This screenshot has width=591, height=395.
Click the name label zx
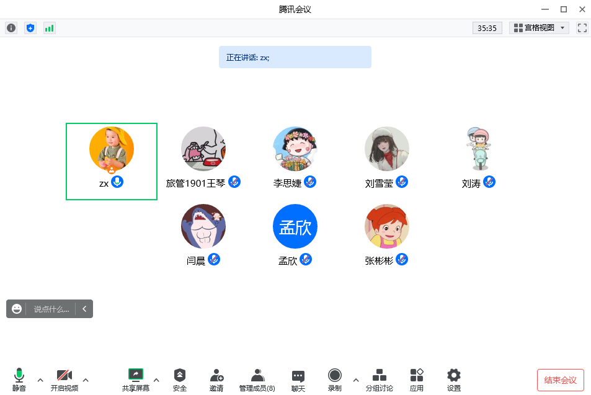point(104,184)
